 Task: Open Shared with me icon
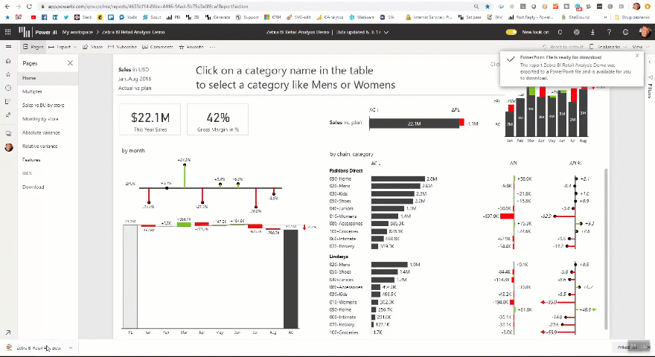[x=8, y=115]
